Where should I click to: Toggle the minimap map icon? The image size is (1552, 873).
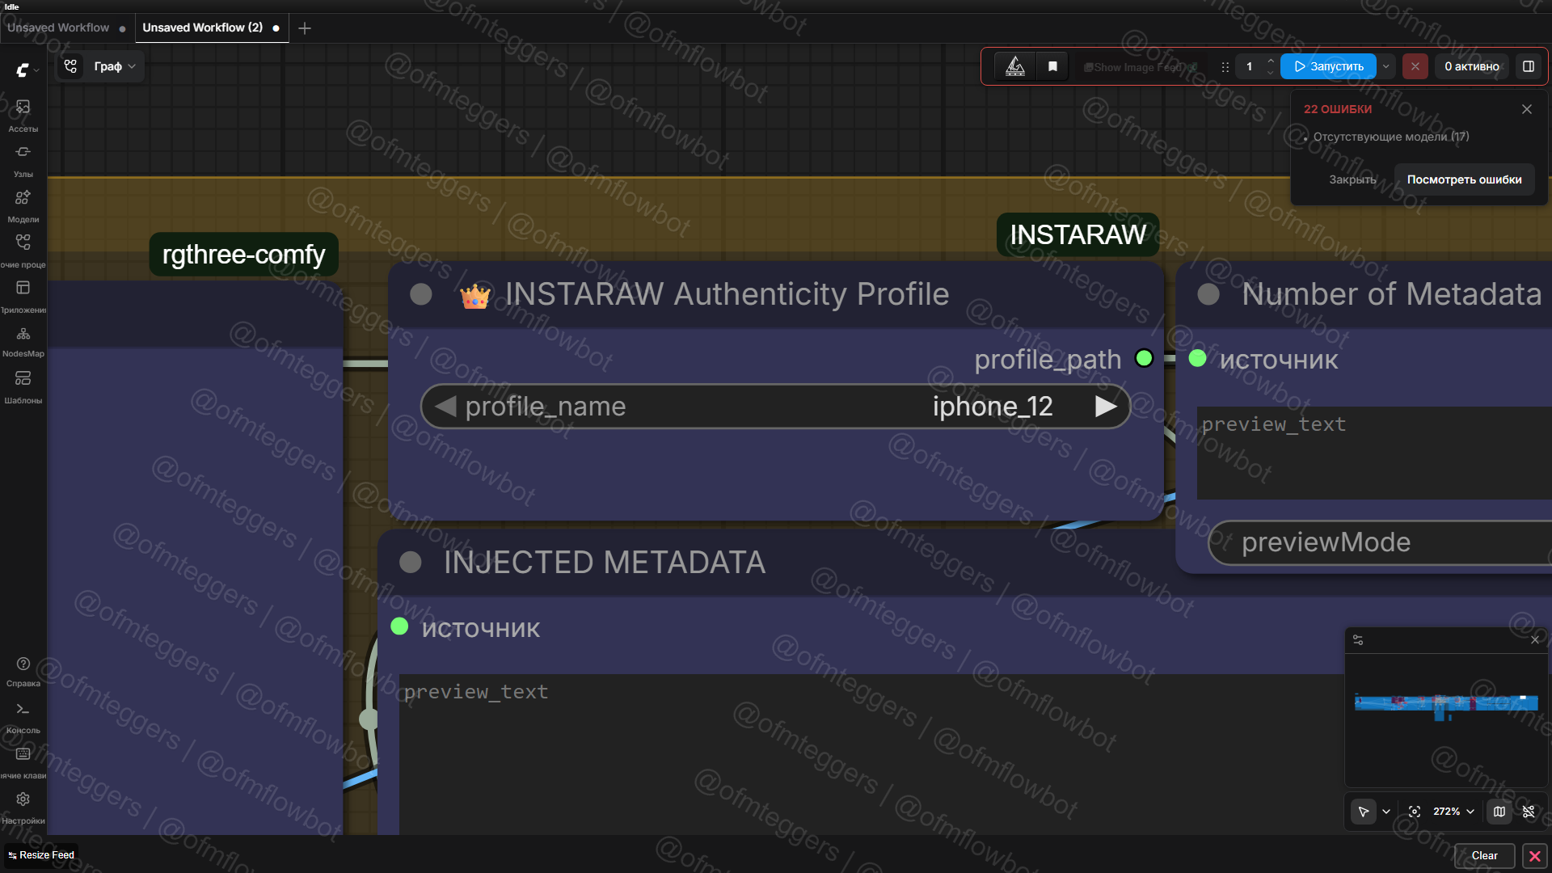click(1499, 812)
